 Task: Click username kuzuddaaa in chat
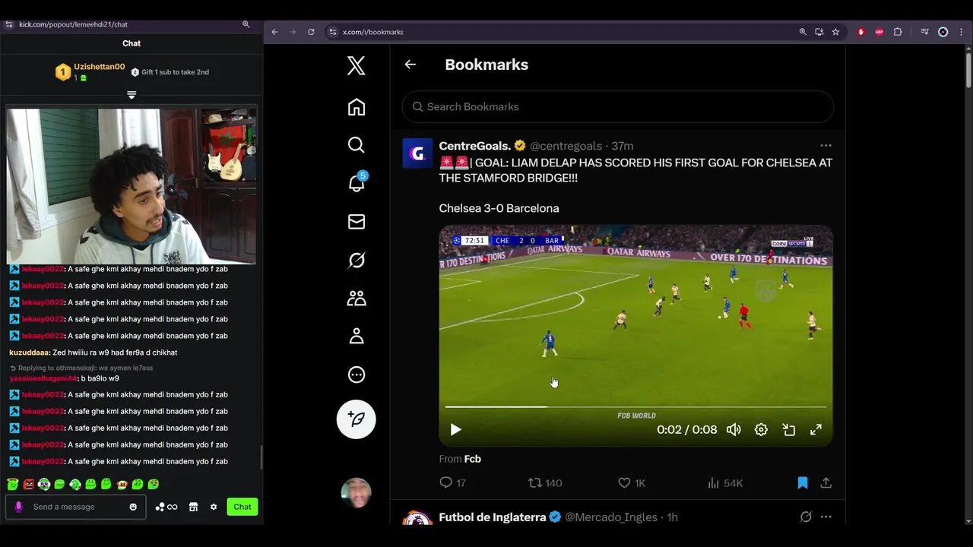(30, 353)
